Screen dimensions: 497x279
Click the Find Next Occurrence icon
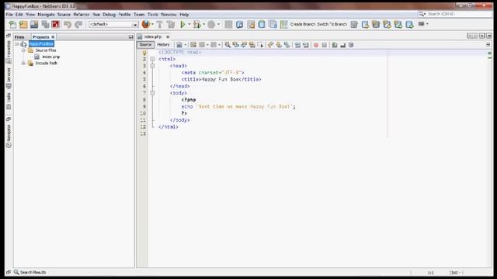(x=244, y=45)
